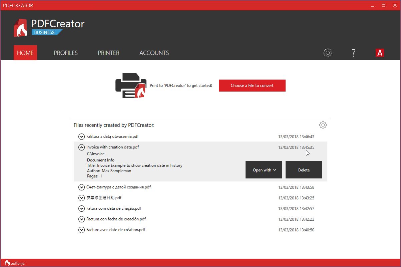This screenshot has height=267, width=401.
Task: Click timestamp 13/03/2018 13:43:58
Action: point(296,187)
